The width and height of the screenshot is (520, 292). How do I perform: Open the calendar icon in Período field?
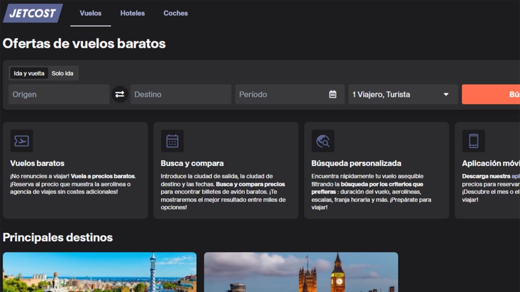[x=332, y=94]
